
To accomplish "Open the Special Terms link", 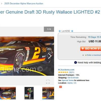I will click(x=68, y=80).
